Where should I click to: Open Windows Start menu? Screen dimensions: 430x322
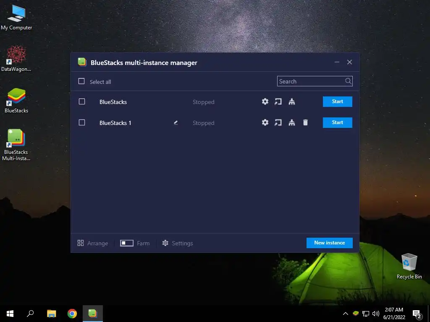coord(10,314)
